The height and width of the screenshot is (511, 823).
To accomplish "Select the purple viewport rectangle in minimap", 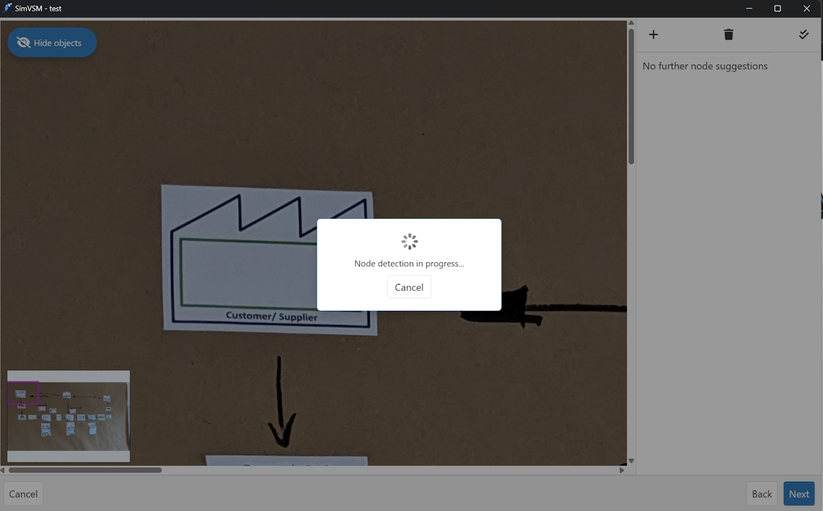I will (23, 393).
